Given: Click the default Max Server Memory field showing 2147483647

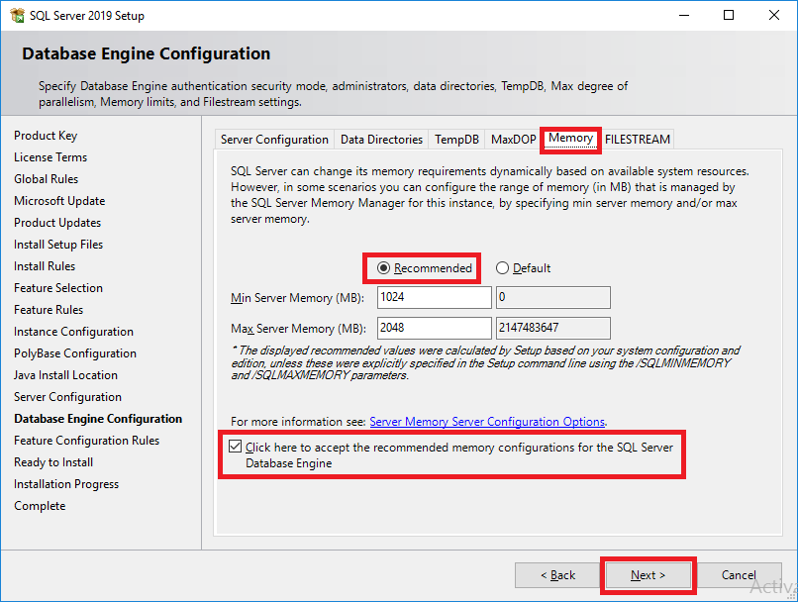Looking at the screenshot, I should coord(553,328).
